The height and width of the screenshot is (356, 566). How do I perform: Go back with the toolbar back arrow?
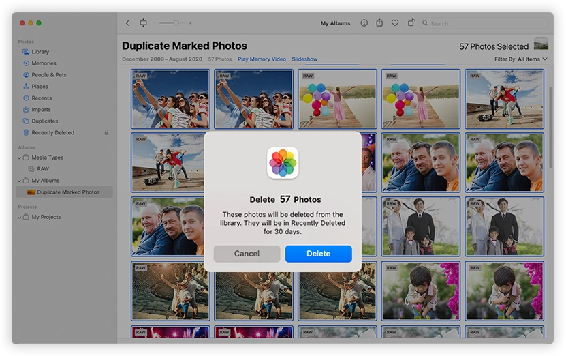[127, 23]
